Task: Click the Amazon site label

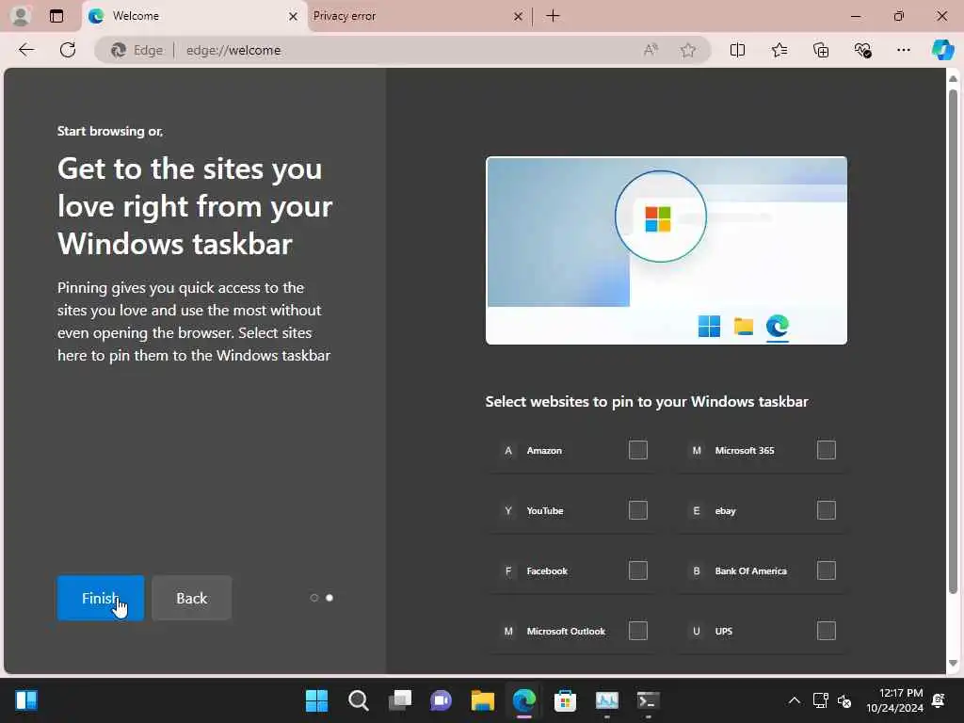Action: 544,451
